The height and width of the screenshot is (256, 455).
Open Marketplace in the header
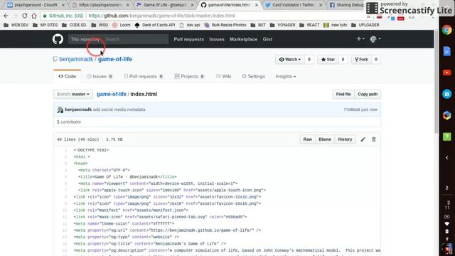(243, 39)
